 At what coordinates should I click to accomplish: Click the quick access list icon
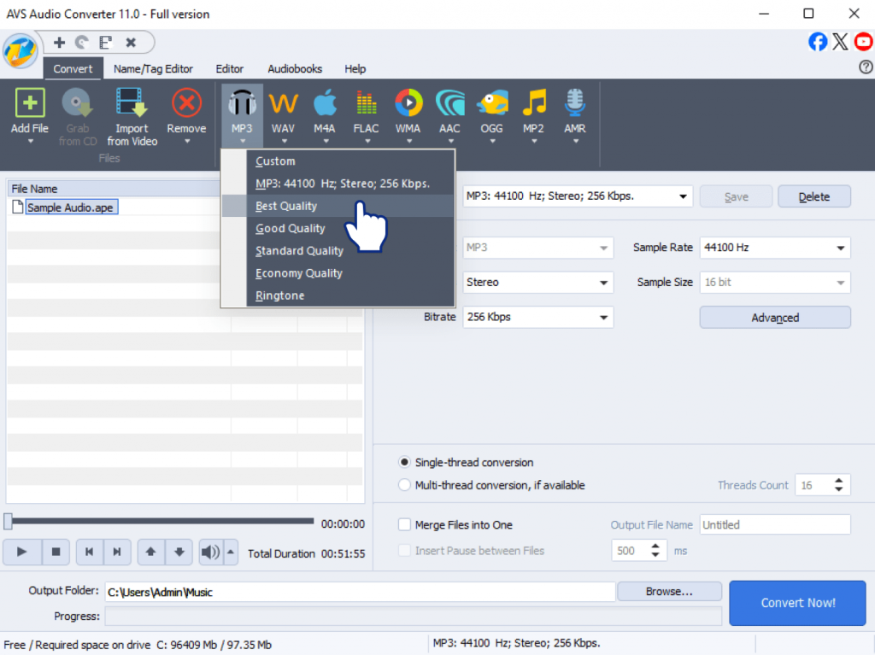(105, 43)
